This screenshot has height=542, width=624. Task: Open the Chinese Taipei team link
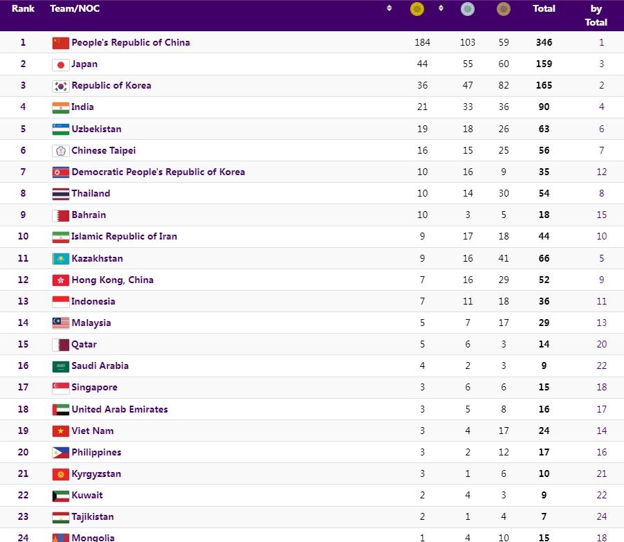(104, 151)
